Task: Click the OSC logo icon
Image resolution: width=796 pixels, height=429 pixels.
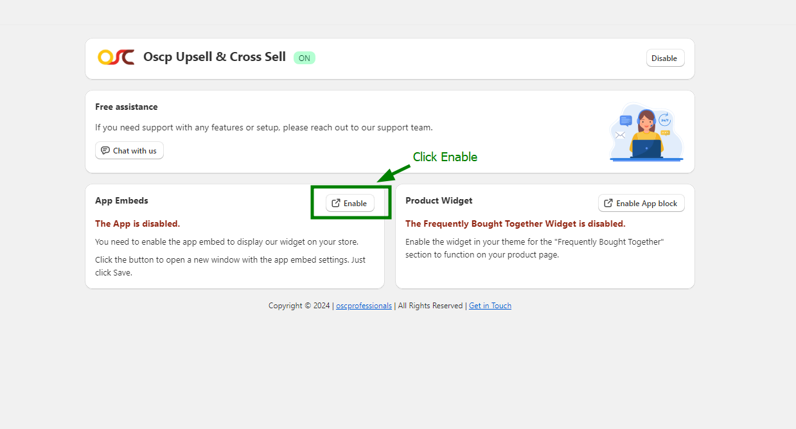Action: (x=116, y=58)
